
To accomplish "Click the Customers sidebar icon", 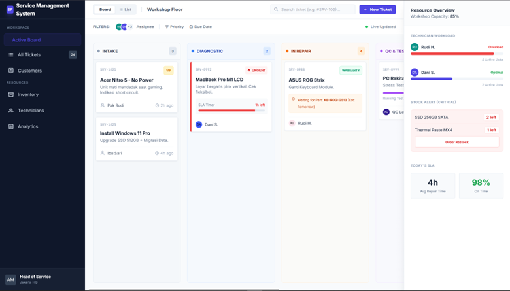I will pos(10,71).
